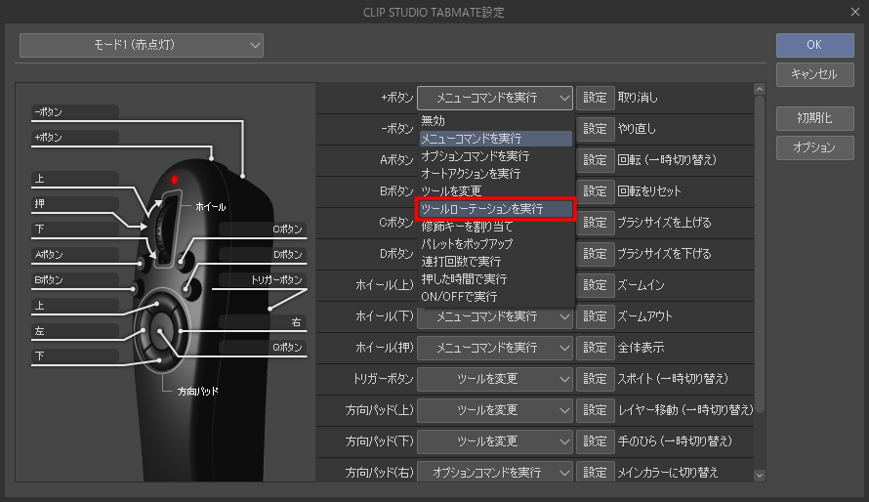The height and width of the screenshot is (502, 869).
Task: Open the 方向パッド(右) action dropdown
Action: pos(495,472)
